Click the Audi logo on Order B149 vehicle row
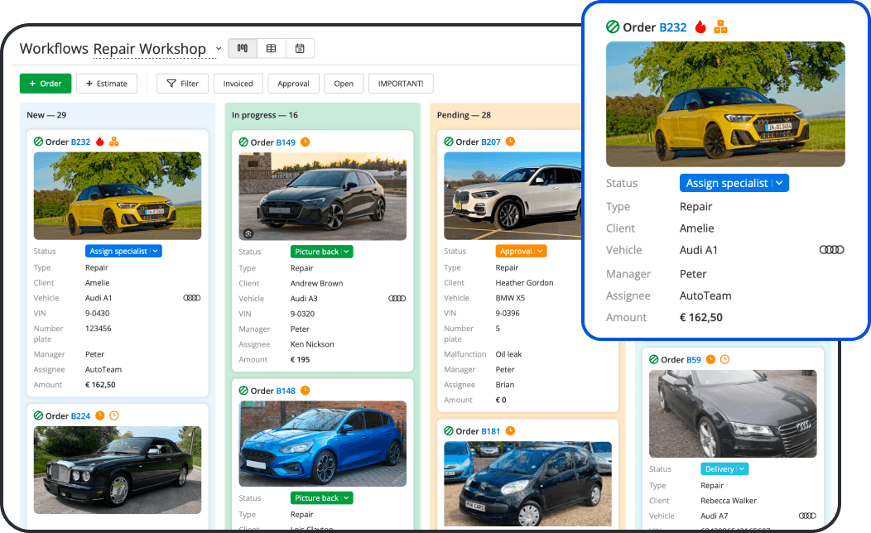This screenshot has height=533, width=871. 397,299
